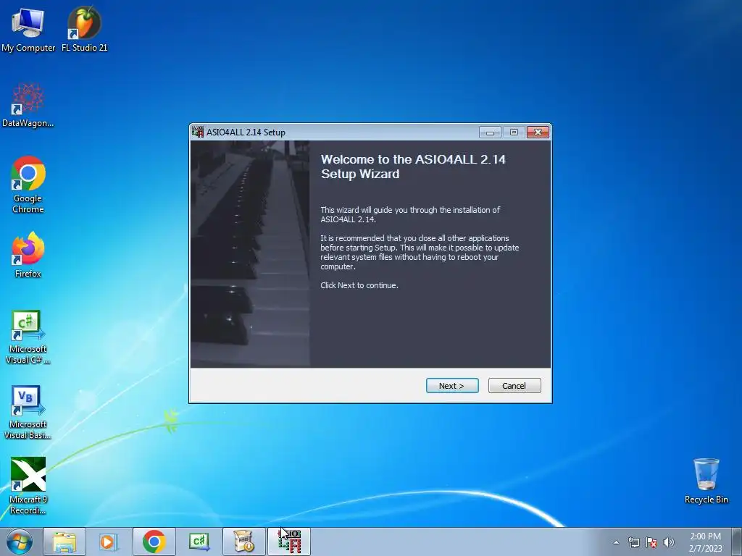The width and height of the screenshot is (742, 556).
Task: Select the Firefox desktop shortcut
Action: tap(28, 256)
